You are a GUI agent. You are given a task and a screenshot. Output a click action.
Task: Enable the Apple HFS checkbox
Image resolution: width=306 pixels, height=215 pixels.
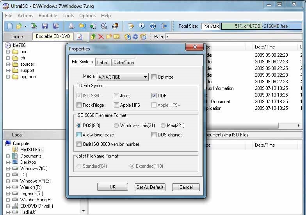click(x=116, y=105)
